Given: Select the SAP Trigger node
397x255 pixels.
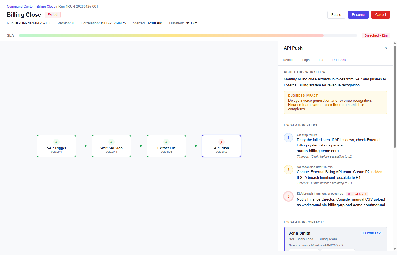Looking at the screenshot, I should coord(56,146).
